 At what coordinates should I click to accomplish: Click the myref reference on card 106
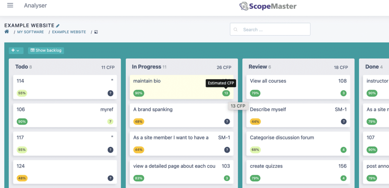click(107, 110)
